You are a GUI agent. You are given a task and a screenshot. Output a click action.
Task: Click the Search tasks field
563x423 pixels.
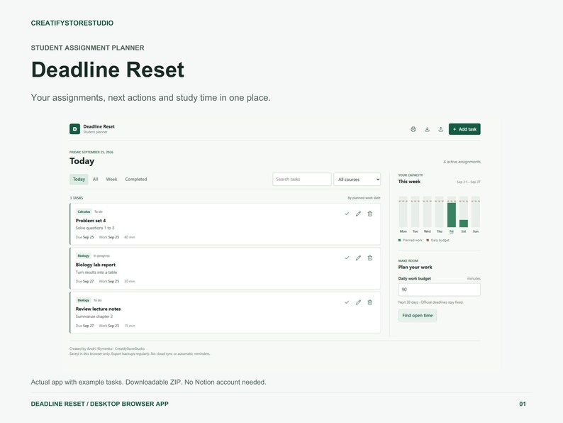(x=302, y=180)
